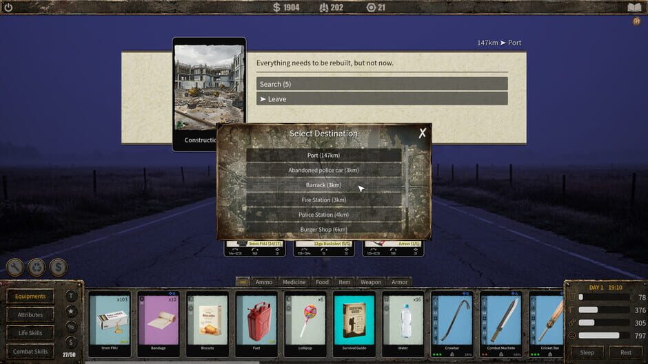
Task: Click the Sleep button
Action: coord(587,352)
